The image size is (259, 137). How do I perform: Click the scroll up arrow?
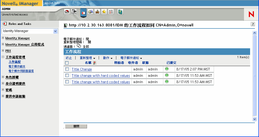coord(254,33)
